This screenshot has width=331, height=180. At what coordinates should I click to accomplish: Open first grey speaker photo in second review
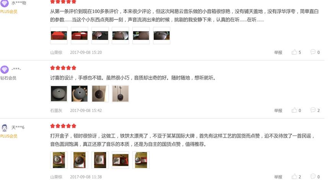tap(59, 94)
